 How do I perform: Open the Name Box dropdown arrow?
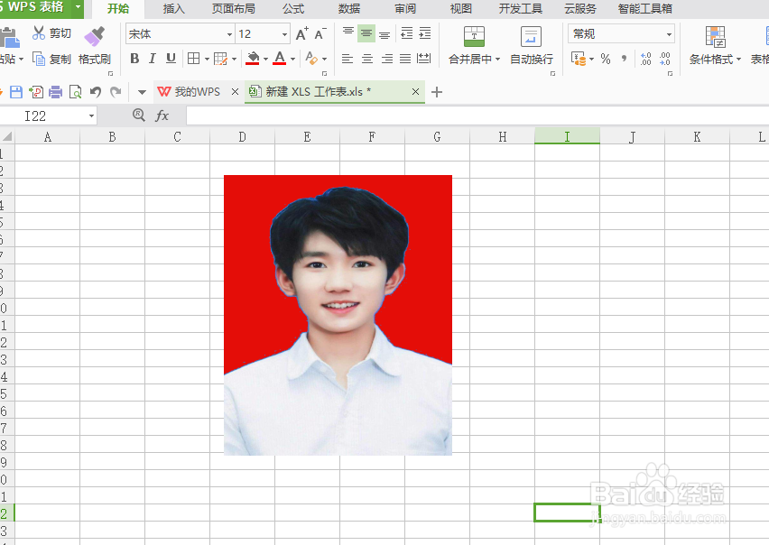tap(91, 115)
